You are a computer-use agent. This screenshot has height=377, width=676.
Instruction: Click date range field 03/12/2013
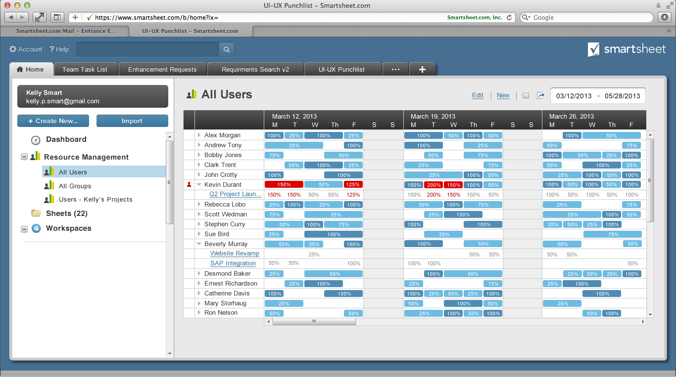(598, 96)
